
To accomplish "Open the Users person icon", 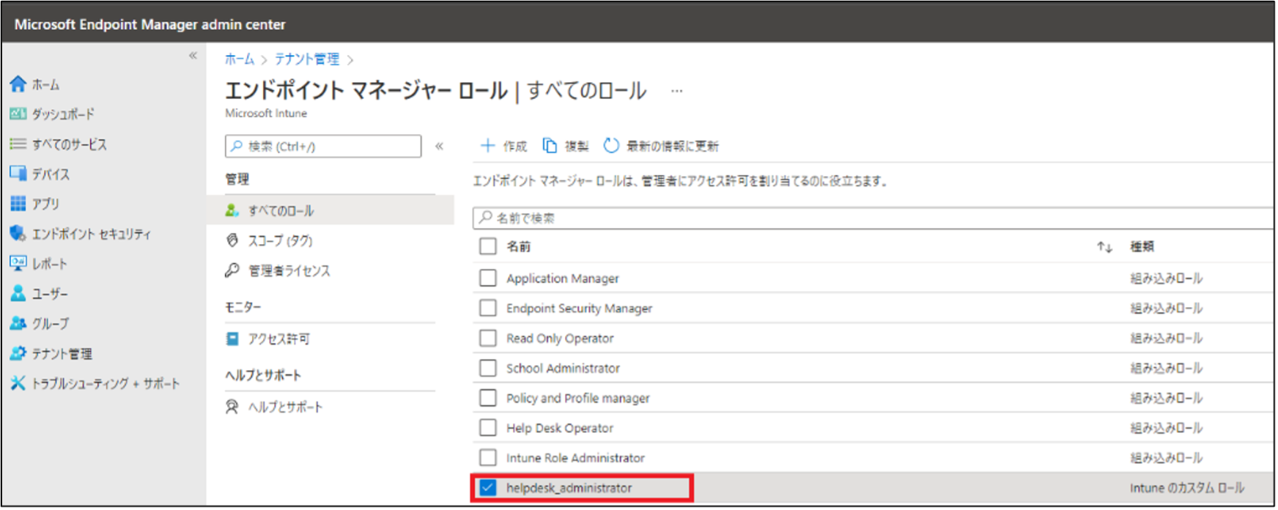I will coord(18,293).
